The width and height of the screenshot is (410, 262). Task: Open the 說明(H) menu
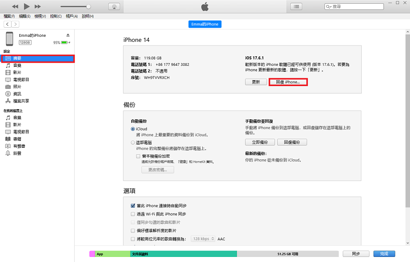point(88,16)
